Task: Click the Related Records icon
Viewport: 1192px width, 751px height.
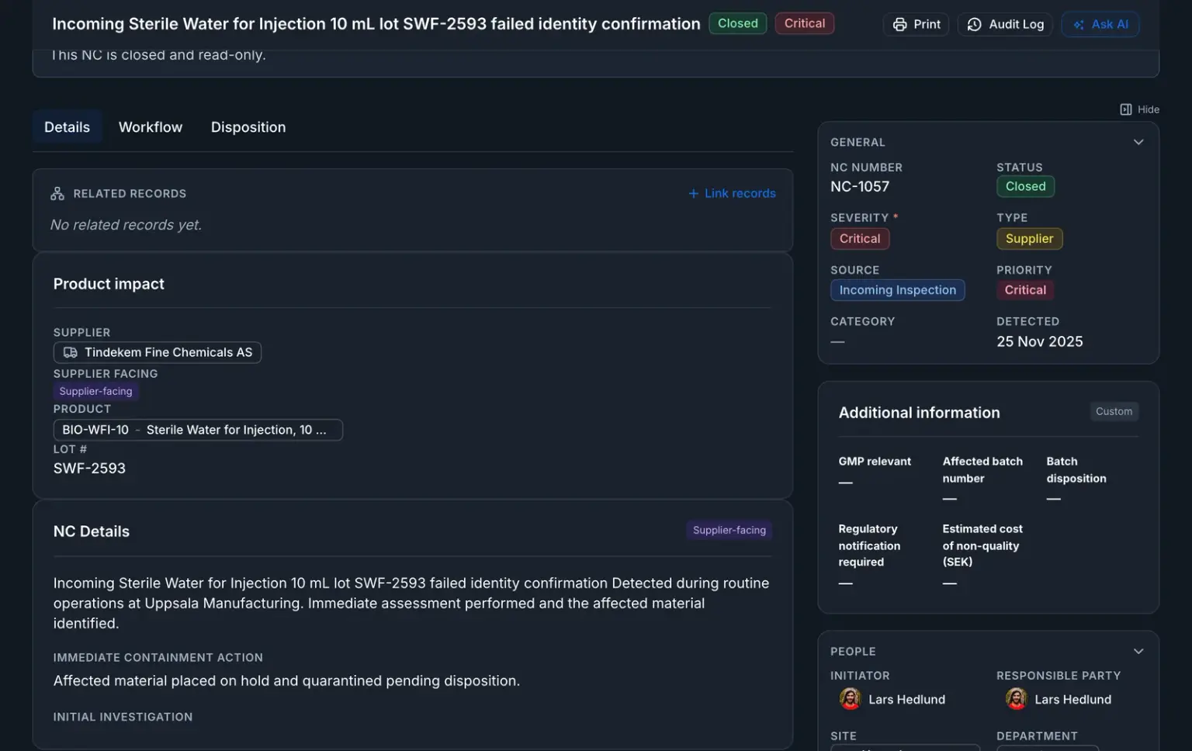Action: 57,194
